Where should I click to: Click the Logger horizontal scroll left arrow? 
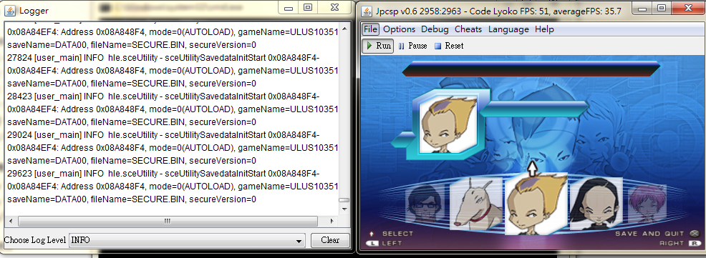11,221
